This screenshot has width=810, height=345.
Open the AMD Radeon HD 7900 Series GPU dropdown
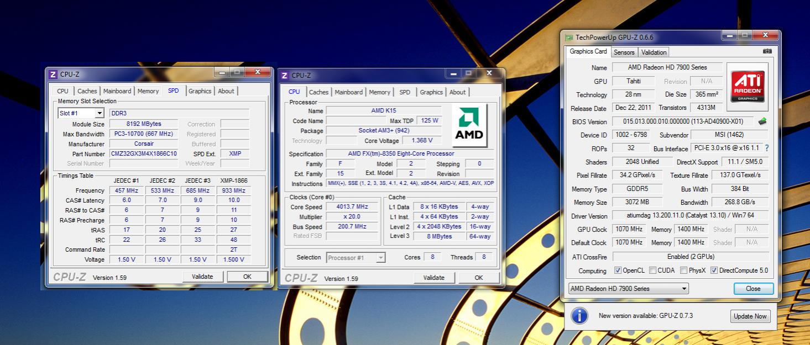click(x=629, y=289)
